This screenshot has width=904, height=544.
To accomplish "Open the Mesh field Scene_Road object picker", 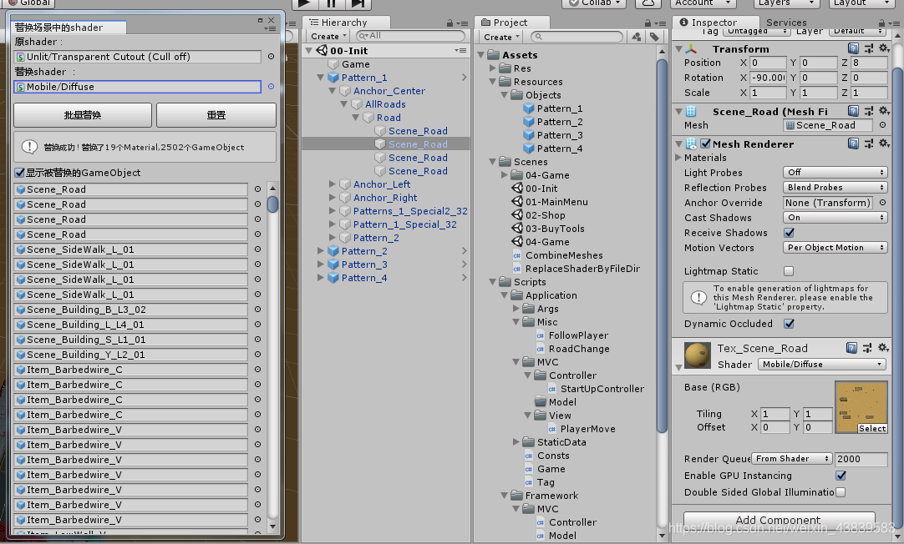I will tap(882, 125).
